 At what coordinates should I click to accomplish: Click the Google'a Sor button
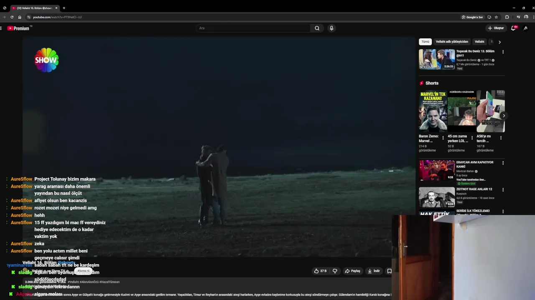point(472,17)
